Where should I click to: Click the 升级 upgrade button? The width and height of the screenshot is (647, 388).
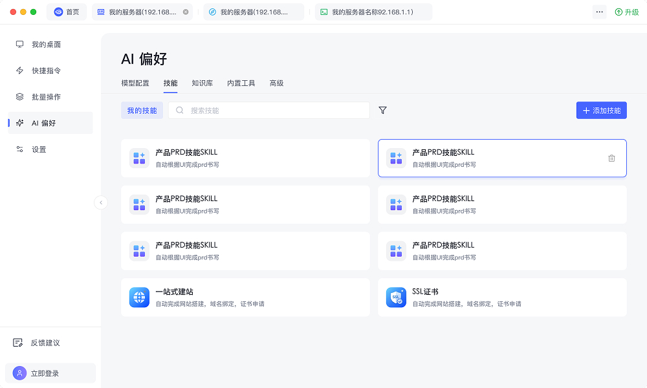pyautogui.click(x=626, y=12)
